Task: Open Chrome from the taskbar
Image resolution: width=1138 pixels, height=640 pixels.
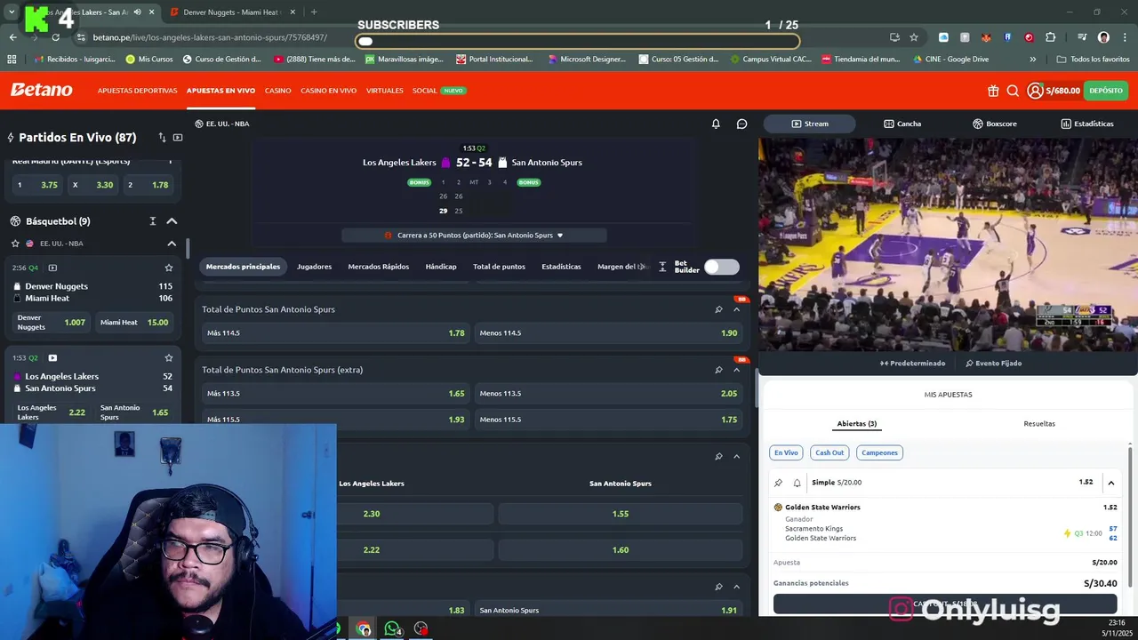Action: (x=364, y=628)
